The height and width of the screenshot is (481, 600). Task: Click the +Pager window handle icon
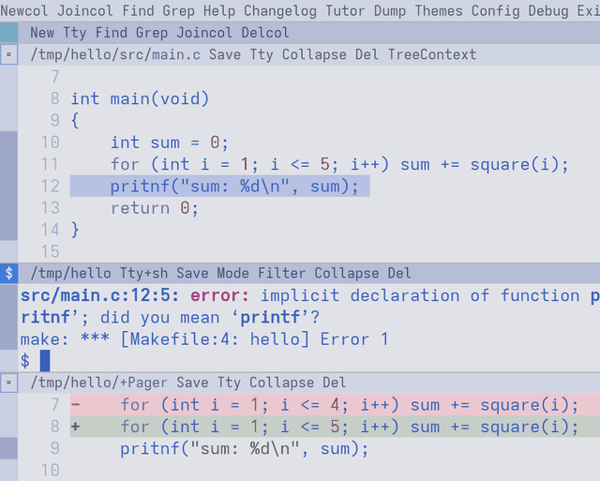point(8,383)
